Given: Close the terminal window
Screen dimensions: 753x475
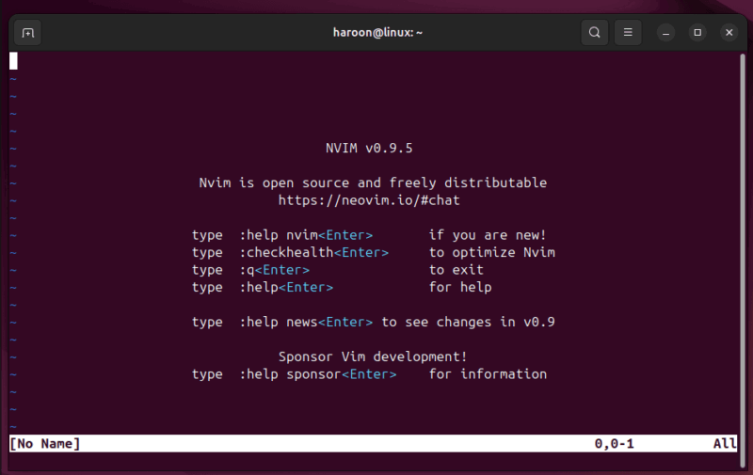Looking at the screenshot, I should click(729, 33).
